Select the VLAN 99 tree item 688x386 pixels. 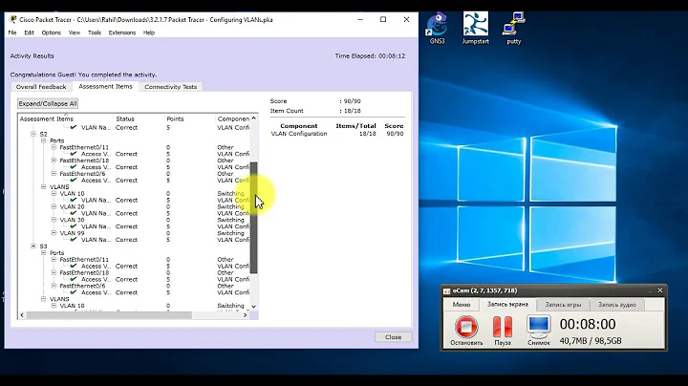pos(72,233)
